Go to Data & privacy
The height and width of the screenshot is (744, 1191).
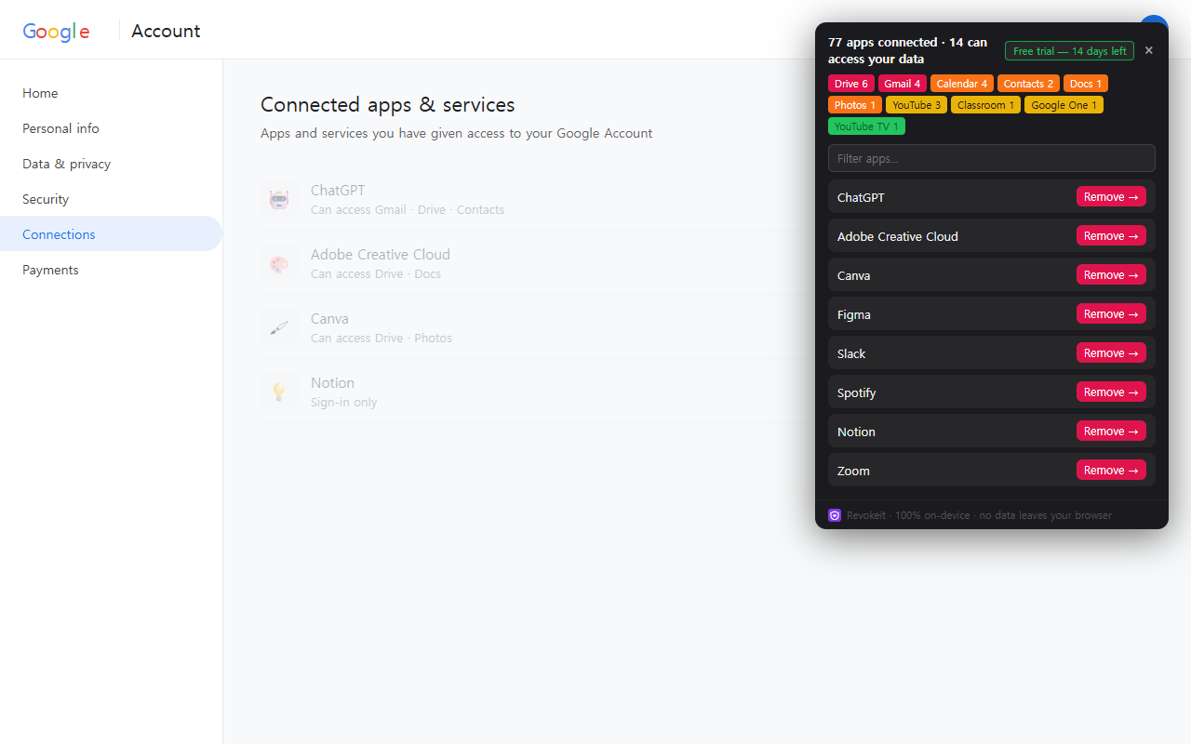111,164
